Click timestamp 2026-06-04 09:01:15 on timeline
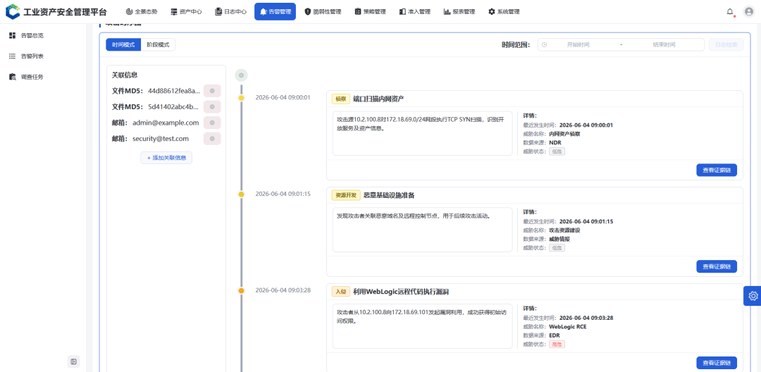This screenshot has width=761, height=372. [x=283, y=194]
